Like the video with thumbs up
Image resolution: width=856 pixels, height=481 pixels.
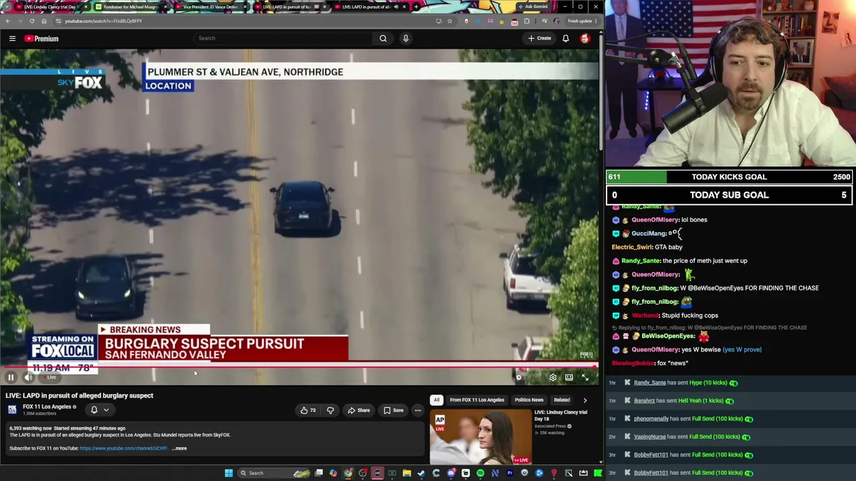308,410
